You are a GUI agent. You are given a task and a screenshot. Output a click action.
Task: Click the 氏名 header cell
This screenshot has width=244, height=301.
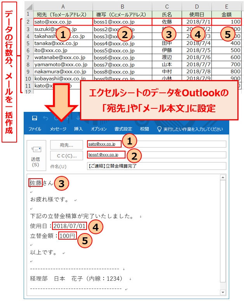point(167,15)
